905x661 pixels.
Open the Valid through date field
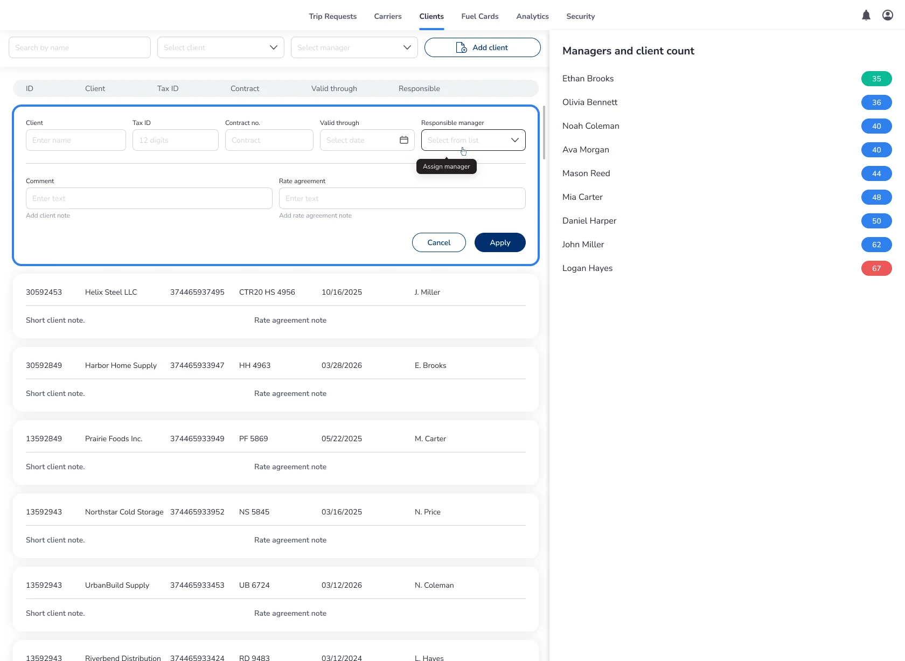[367, 140]
